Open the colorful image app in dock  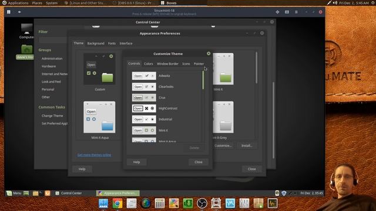174,203
